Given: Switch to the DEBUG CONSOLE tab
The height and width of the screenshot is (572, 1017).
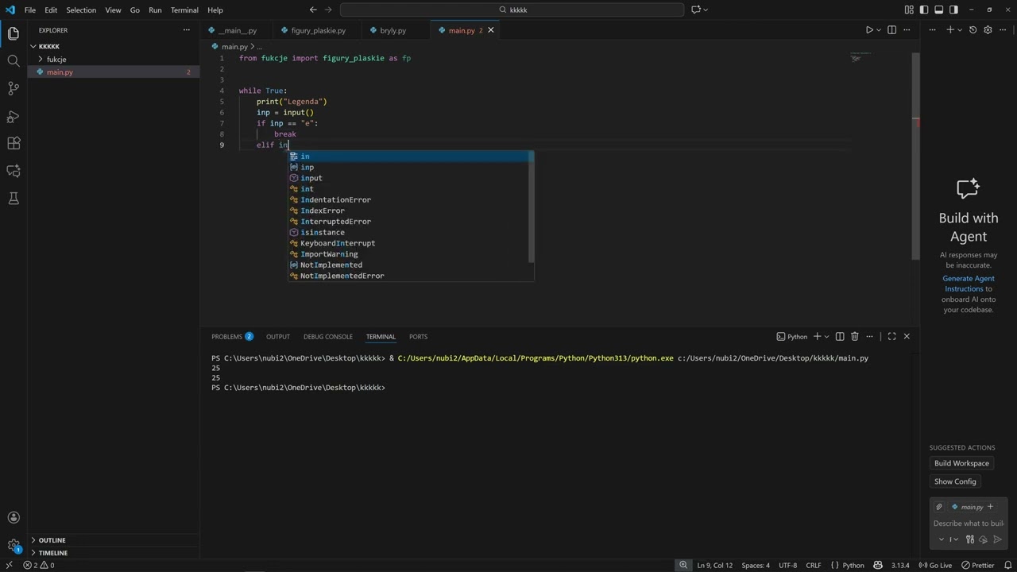Looking at the screenshot, I should (328, 336).
